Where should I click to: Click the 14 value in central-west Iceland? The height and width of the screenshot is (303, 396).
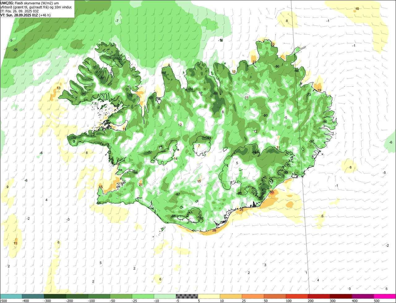(x=176, y=159)
